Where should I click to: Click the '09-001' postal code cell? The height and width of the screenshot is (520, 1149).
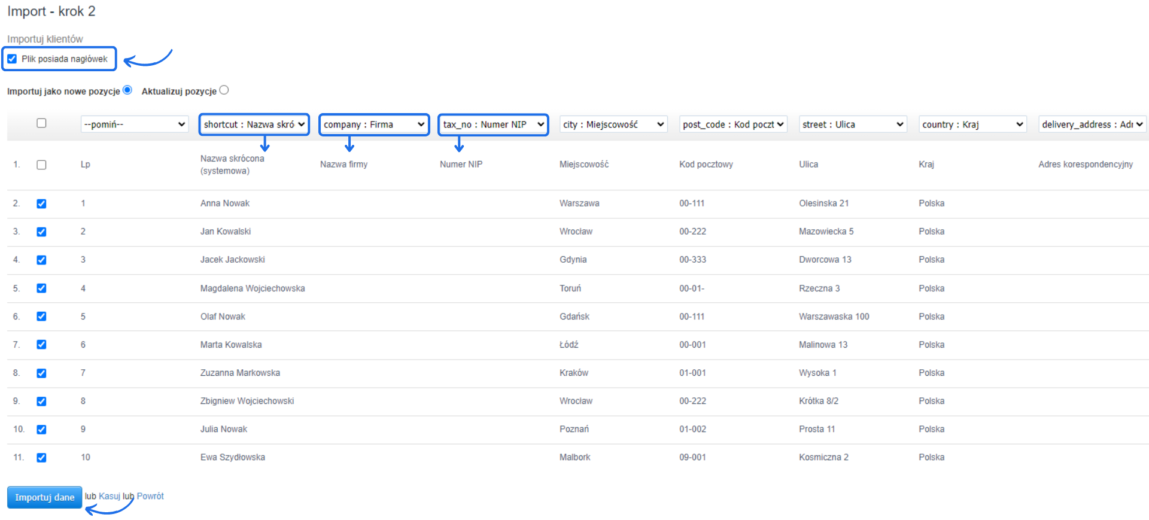(693, 457)
